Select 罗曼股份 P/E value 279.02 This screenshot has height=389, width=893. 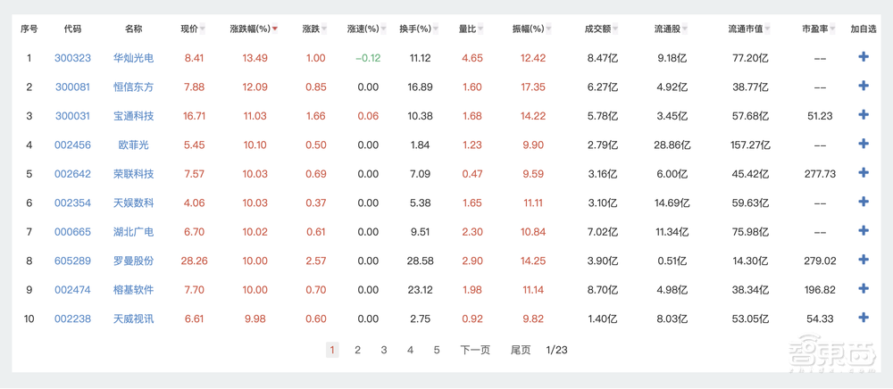tap(820, 261)
